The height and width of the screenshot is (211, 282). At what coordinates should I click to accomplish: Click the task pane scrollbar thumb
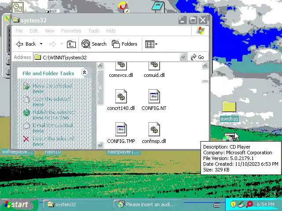tap(100, 87)
